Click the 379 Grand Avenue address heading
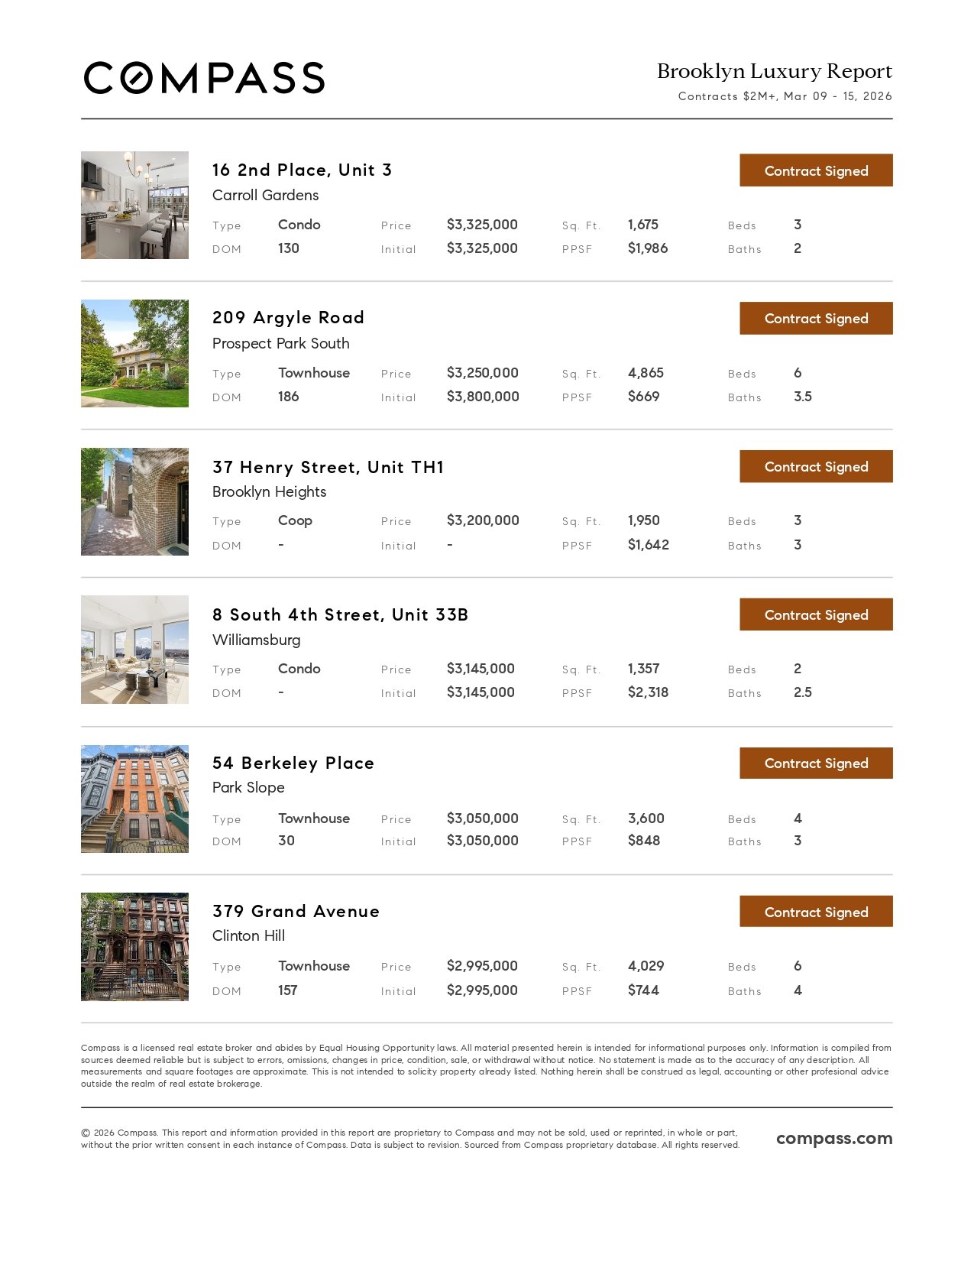 (x=296, y=911)
